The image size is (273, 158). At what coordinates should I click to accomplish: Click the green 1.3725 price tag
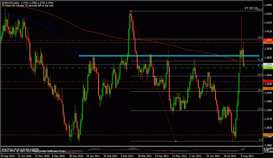click(268, 68)
